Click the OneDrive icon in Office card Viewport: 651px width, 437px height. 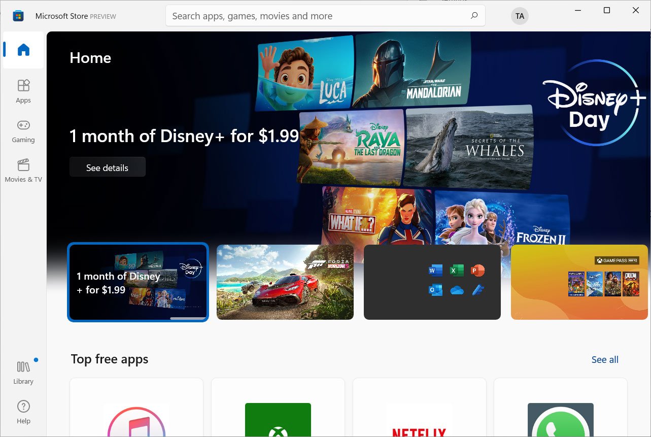point(457,290)
